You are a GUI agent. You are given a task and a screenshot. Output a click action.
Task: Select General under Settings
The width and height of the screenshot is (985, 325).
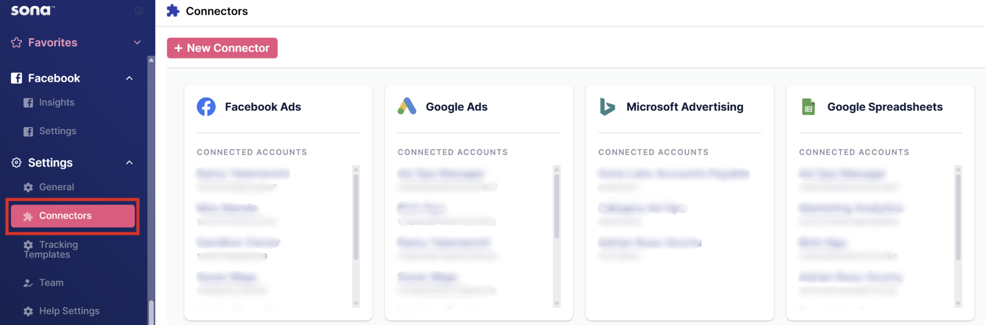click(57, 187)
